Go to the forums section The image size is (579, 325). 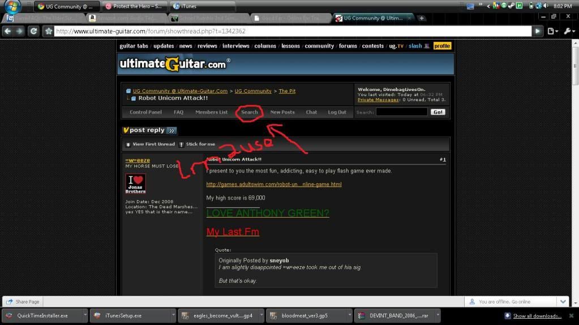coord(348,46)
